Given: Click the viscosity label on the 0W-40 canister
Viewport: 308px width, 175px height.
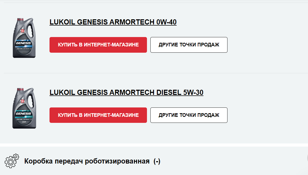Looking at the screenshot, I should [19, 49].
